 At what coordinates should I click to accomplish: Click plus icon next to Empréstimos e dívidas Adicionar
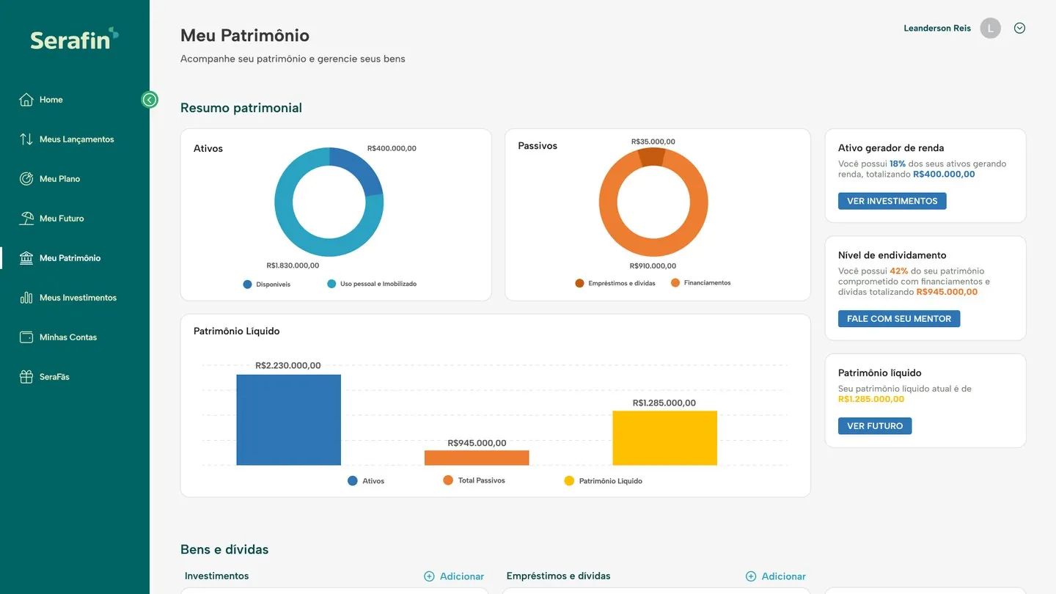click(x=751, y=576)
